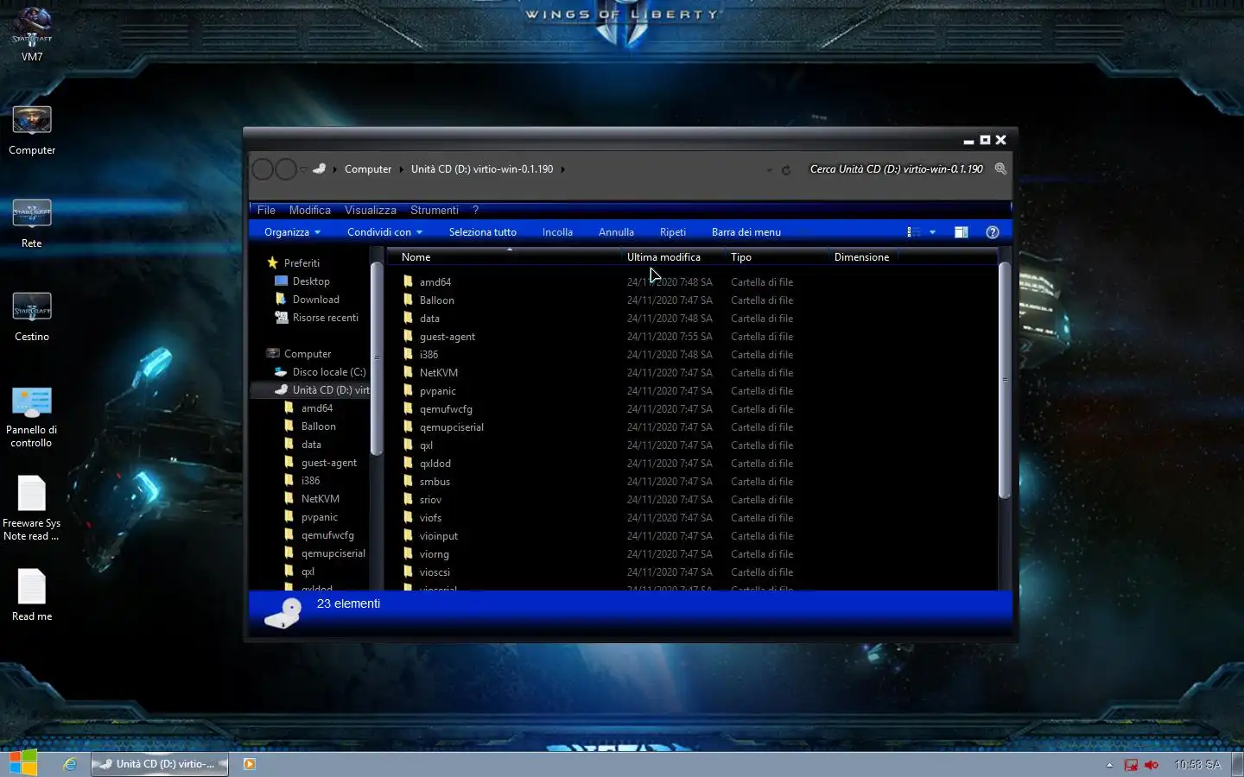Sort by the Dimensione column header

pos(863,257)
